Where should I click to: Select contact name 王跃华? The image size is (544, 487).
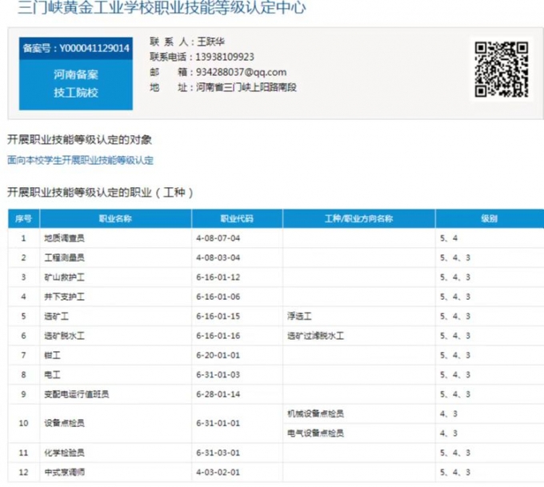(211, 42)
